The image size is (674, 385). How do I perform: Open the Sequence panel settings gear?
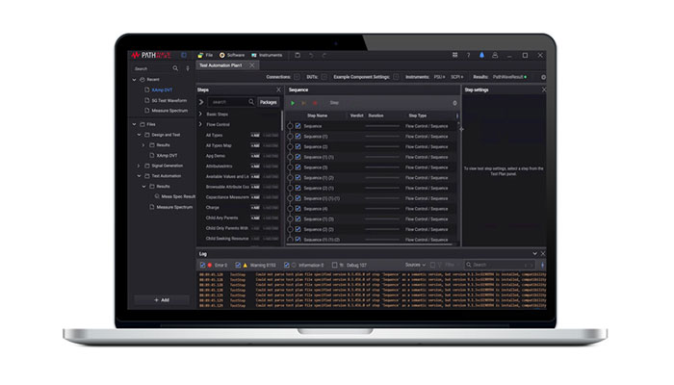pos(455,102)
